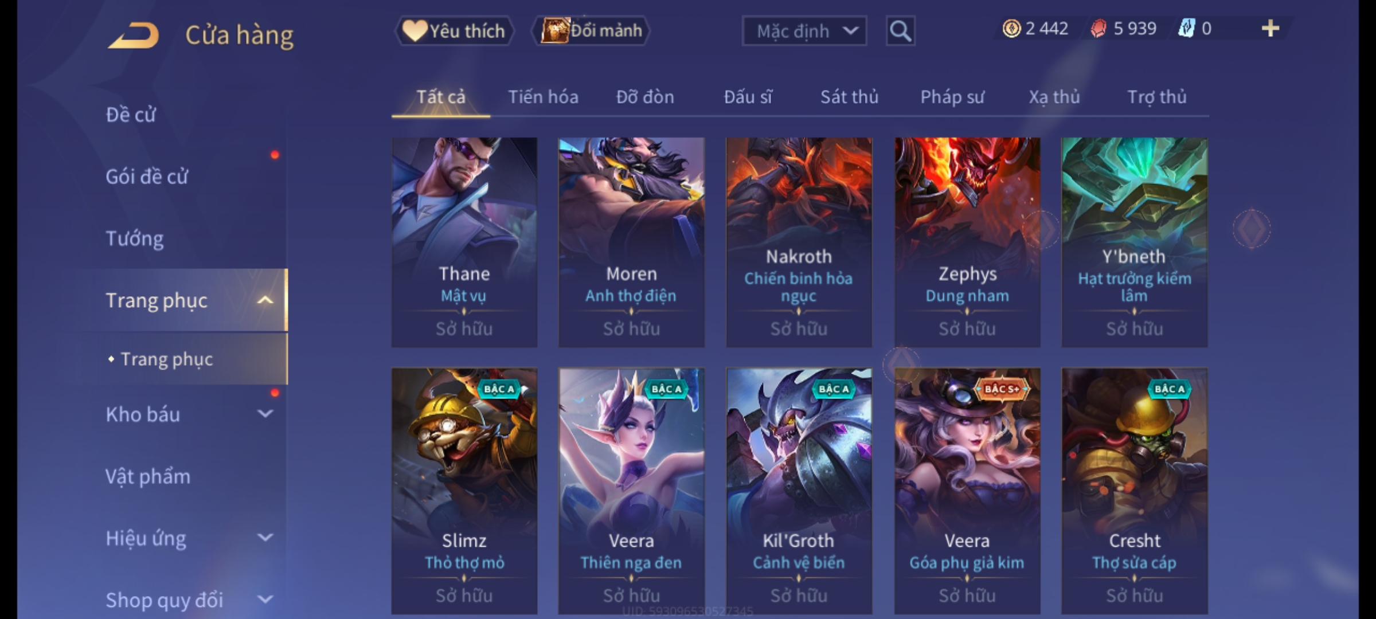Select Thane Mật vụ skin card
1376x619 pixels.
point(464,242)
